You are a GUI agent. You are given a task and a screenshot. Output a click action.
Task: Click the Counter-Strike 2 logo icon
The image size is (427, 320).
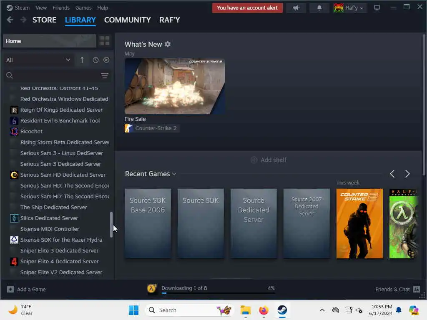click(x=129, y=128)
